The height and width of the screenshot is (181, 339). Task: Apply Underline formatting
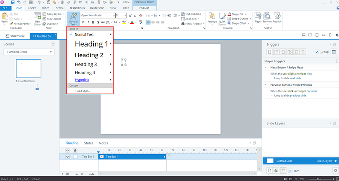click(x=93, y=22)
